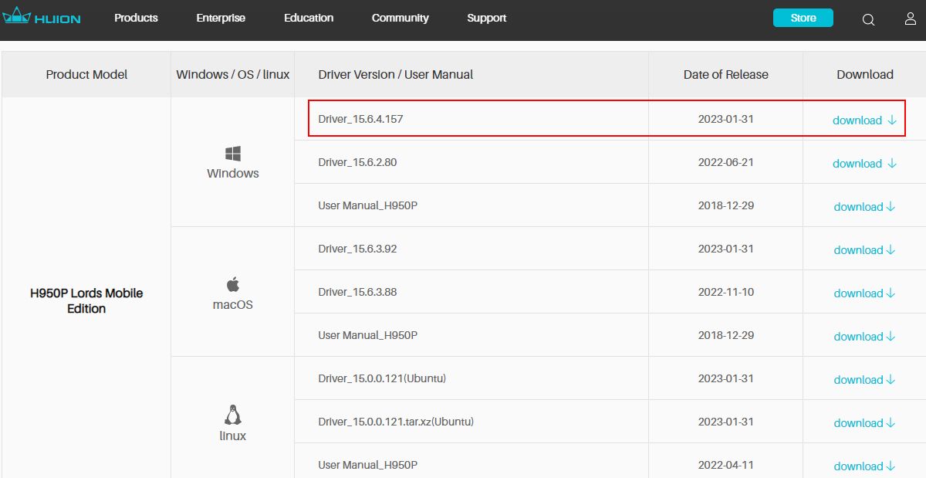Click the H950P Lords Mobile Edition cell
The height and width of the screenshot is (478, 926).
tap(86, 300)
